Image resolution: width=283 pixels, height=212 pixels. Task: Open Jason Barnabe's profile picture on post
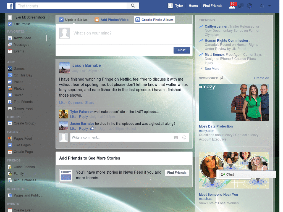point(65,68)
